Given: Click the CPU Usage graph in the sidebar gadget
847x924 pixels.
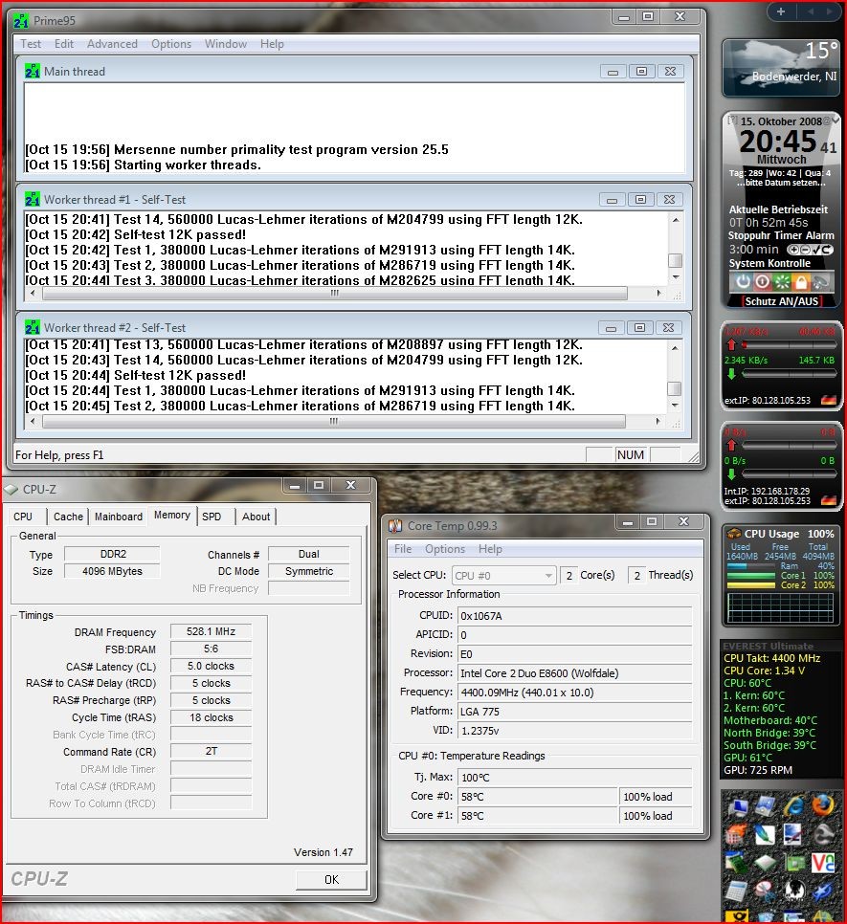Looking at the screenshot, I should tap(780, 607).
